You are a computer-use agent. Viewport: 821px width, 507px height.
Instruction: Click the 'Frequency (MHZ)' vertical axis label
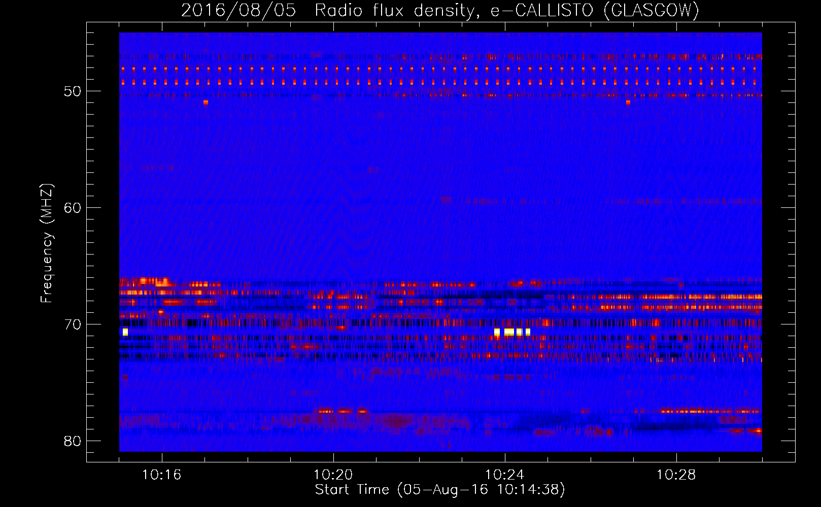(47, 243)
